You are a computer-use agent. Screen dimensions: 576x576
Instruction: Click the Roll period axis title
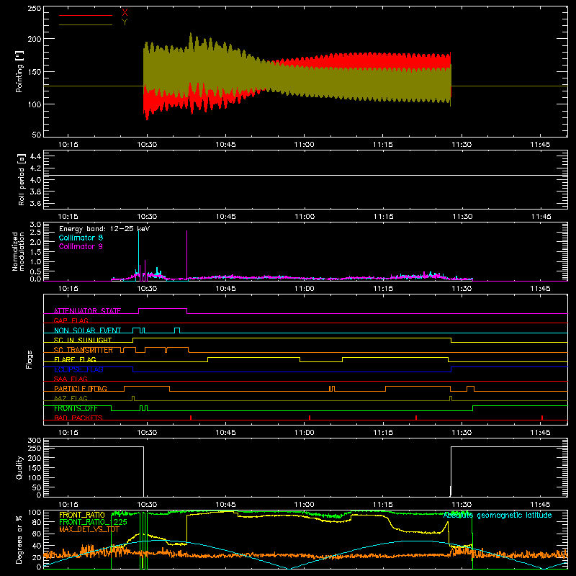click(x=22, y=179)
